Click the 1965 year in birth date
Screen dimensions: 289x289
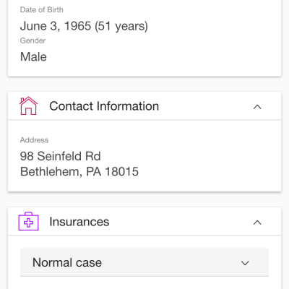[x=77, y=26]
